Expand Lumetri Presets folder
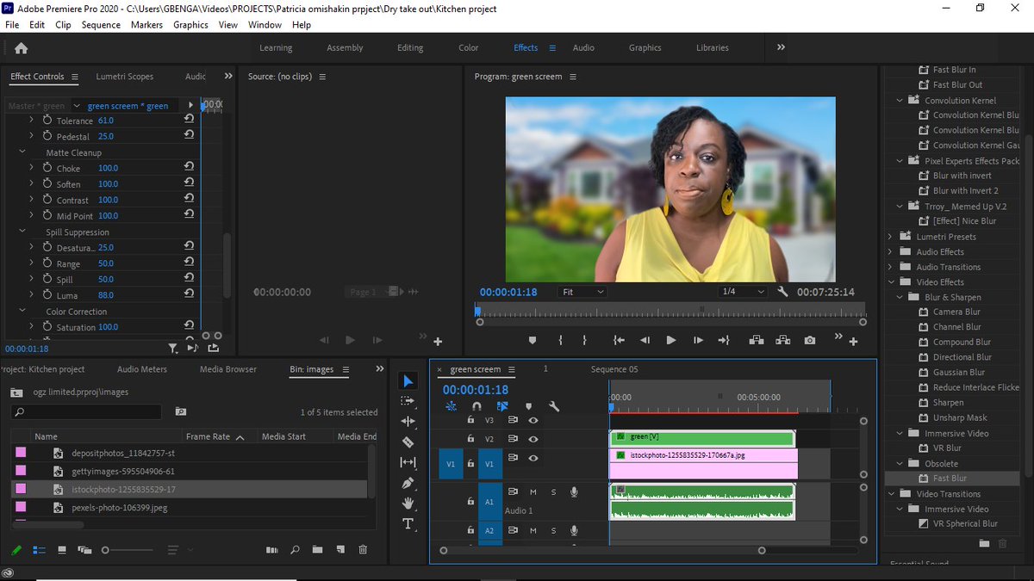The height and width of the screenshot is (581, 1034). [x=891, y=237]
